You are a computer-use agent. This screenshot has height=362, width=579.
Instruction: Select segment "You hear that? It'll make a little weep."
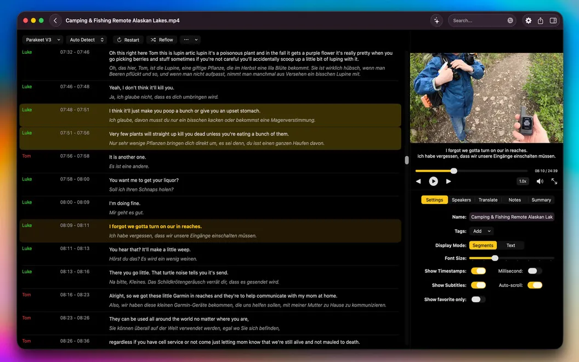(x=150, y=250)
